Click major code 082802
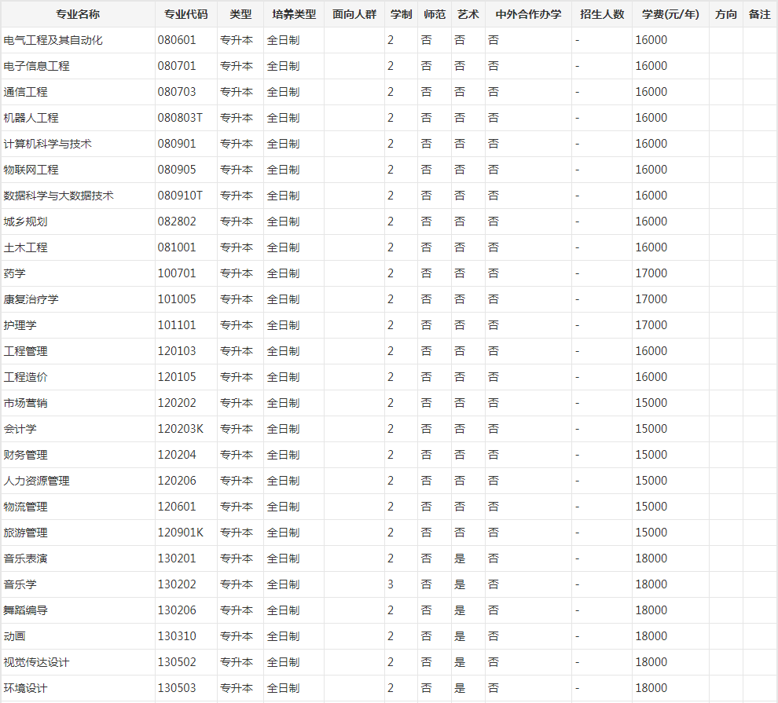This screenshot has height=703, width=778. tap(177, 222)
